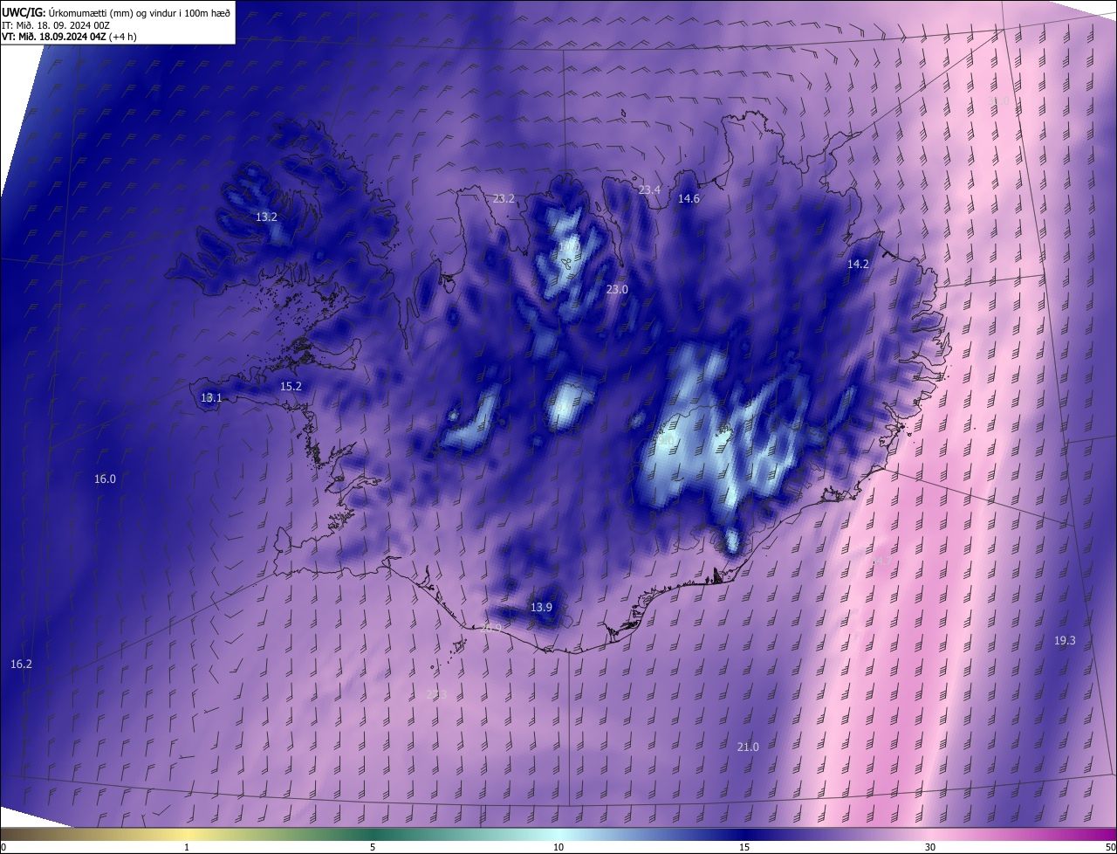The height and width of the screenshot is (854, 1117).
Task: Click the colour scale tick labelled 1
Action: 187,848
